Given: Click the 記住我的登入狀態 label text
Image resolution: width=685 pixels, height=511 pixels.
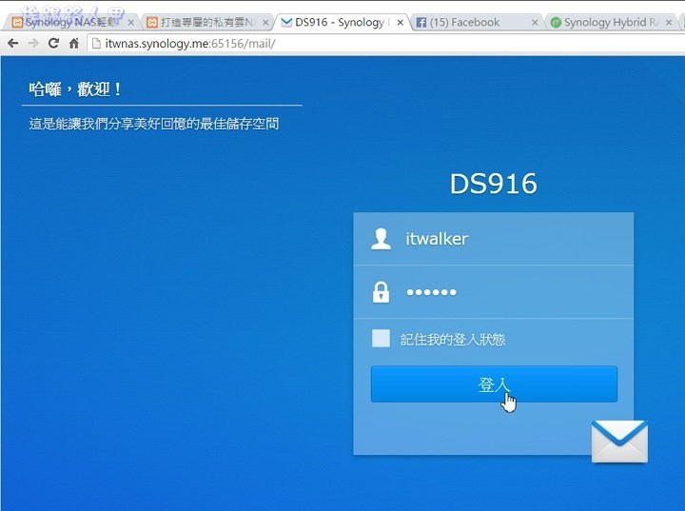Looking at the screenshot, I should click(453, 339).
